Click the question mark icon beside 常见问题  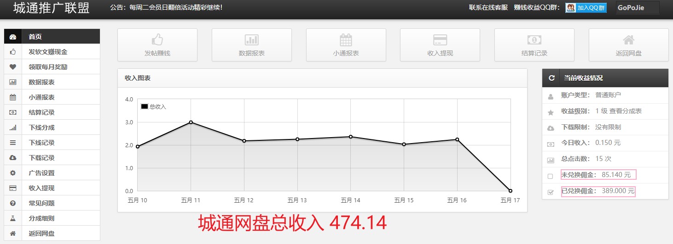coord(13,203)
